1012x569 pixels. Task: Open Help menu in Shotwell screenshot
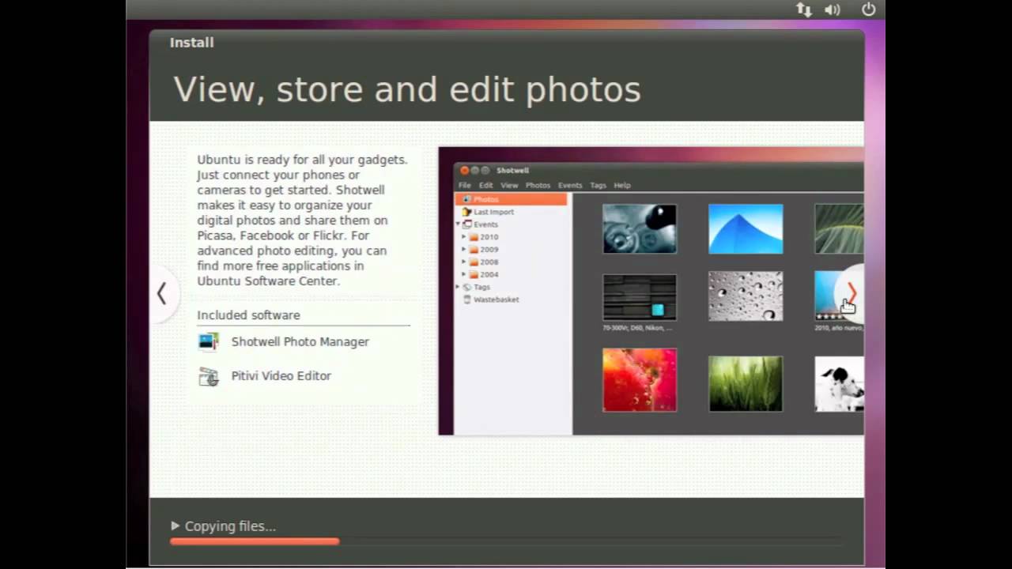(622, 185)
